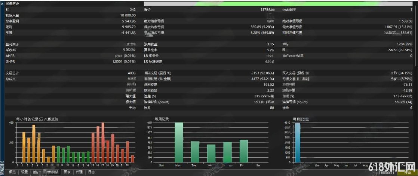Switch to the 代理 tab

tap(79, 172)
